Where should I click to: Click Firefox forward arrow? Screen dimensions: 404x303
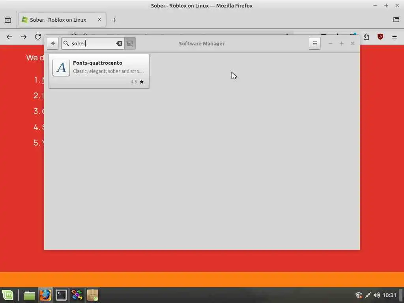click(24, 37)
